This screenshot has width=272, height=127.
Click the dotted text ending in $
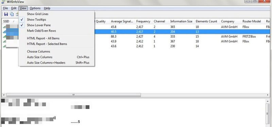75,122
